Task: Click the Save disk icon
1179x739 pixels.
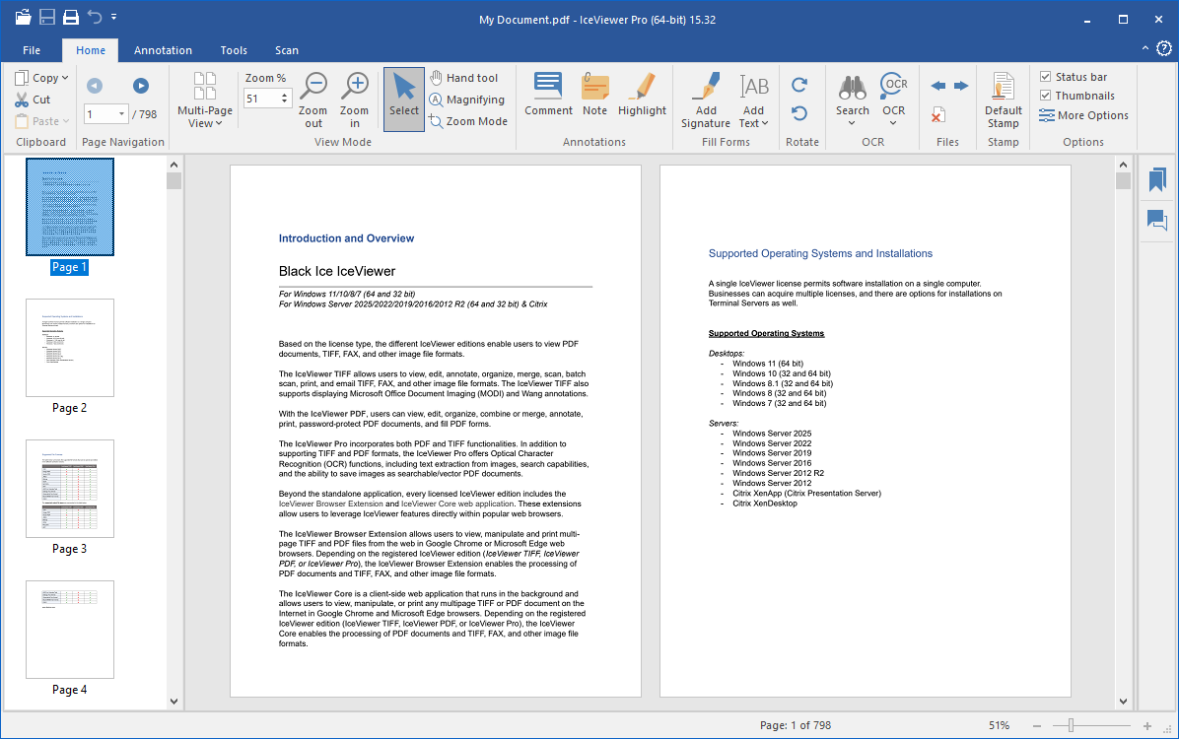Action: tap(47, 17)
